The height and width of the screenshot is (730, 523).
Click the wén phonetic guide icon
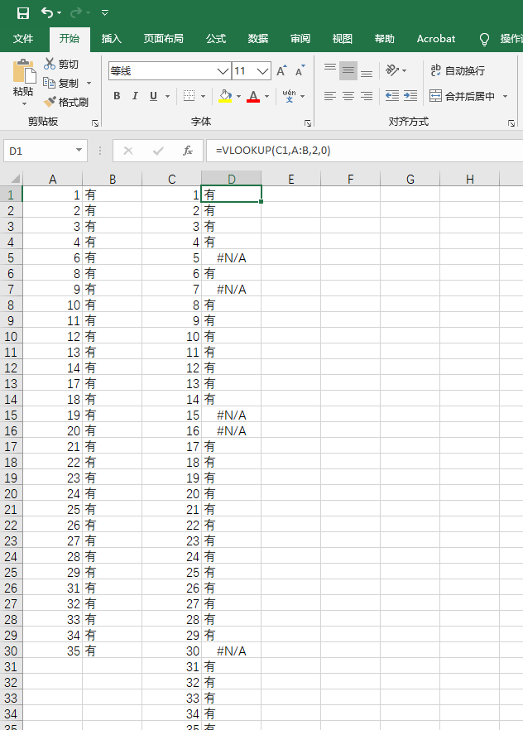click(289, 96)
